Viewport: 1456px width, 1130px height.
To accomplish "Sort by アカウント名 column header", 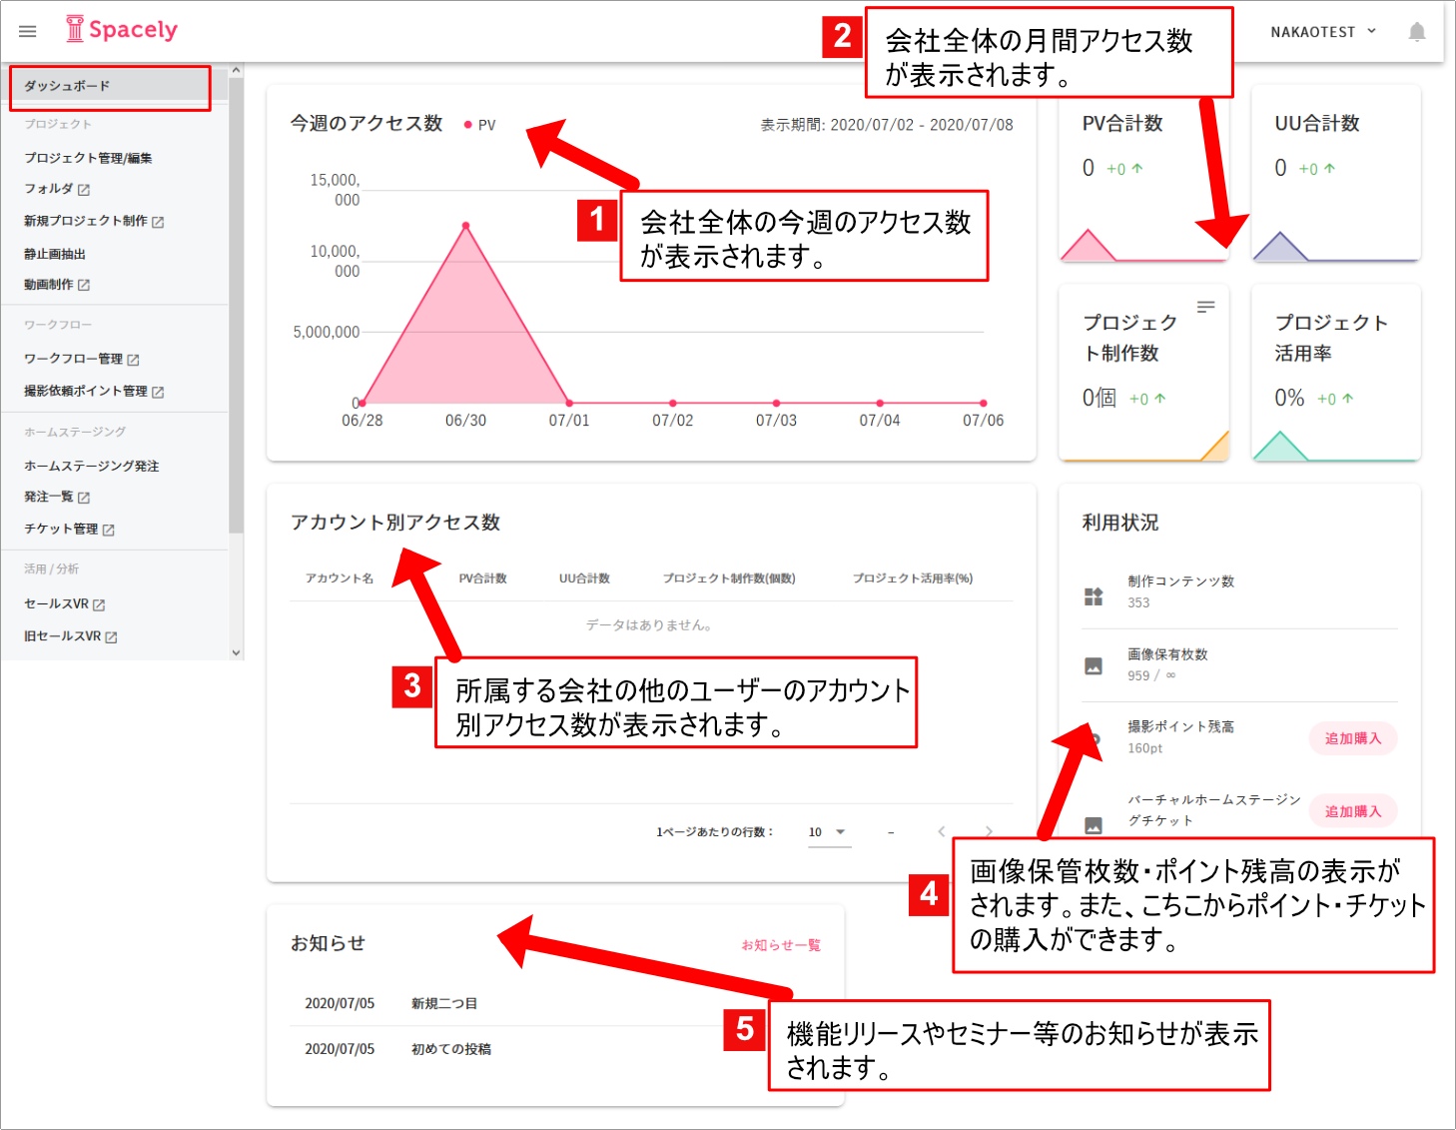I will click(340, 578).
